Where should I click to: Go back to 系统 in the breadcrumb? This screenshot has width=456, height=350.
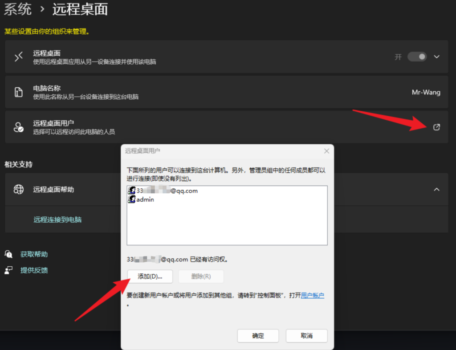coord(18,9)
